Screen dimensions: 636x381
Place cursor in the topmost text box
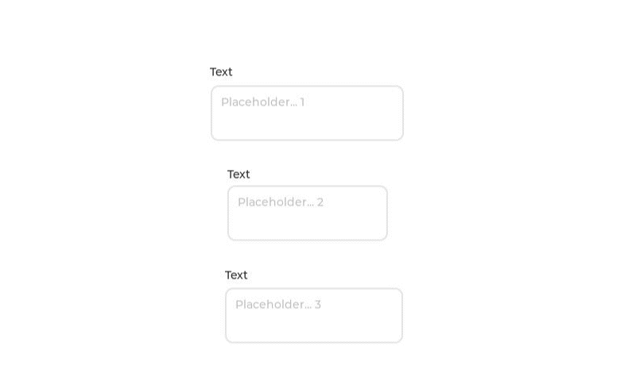307,113
